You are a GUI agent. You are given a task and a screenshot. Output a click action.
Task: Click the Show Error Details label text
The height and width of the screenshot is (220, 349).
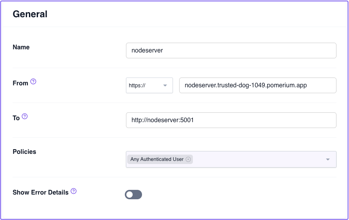(x=41, y=192)
